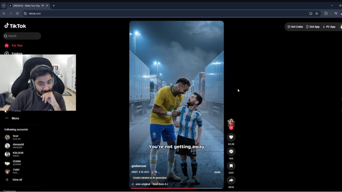Go back in browser history
Image resolution: width=342 pixels, height=192 pixels.
click(4, 13)
